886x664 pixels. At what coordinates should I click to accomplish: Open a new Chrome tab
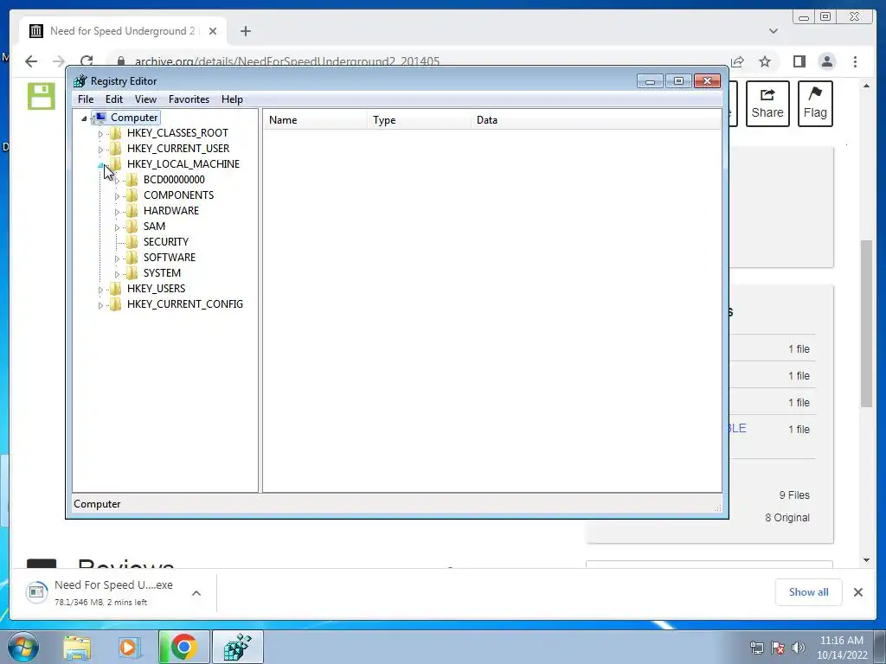pyautogui.click(x=245, y=31)
